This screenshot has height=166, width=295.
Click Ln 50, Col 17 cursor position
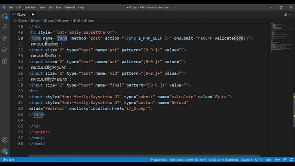pyautogui.click(x=224, y=160)
